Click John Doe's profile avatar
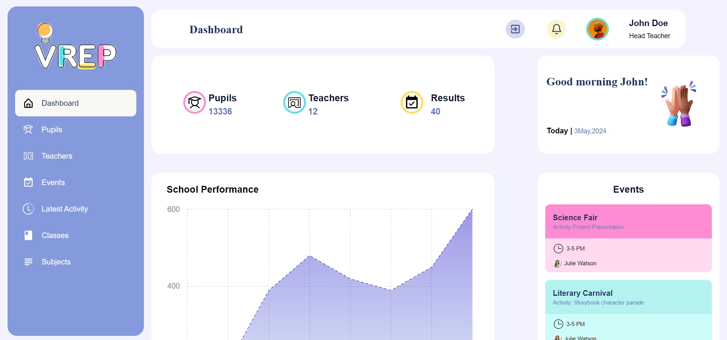 point(598,29)
